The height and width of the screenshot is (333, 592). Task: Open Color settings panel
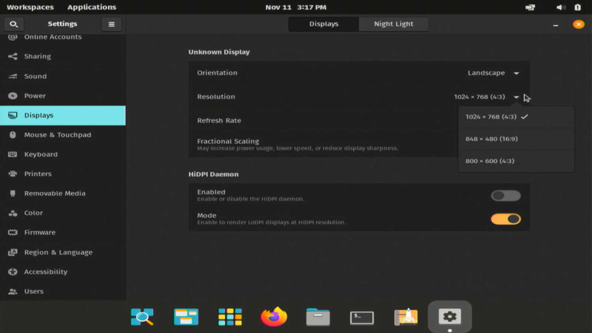click(63, 213)
